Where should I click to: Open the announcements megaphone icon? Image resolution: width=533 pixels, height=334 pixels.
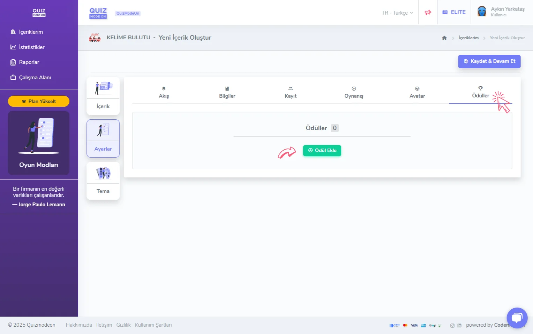pos(428,13)
